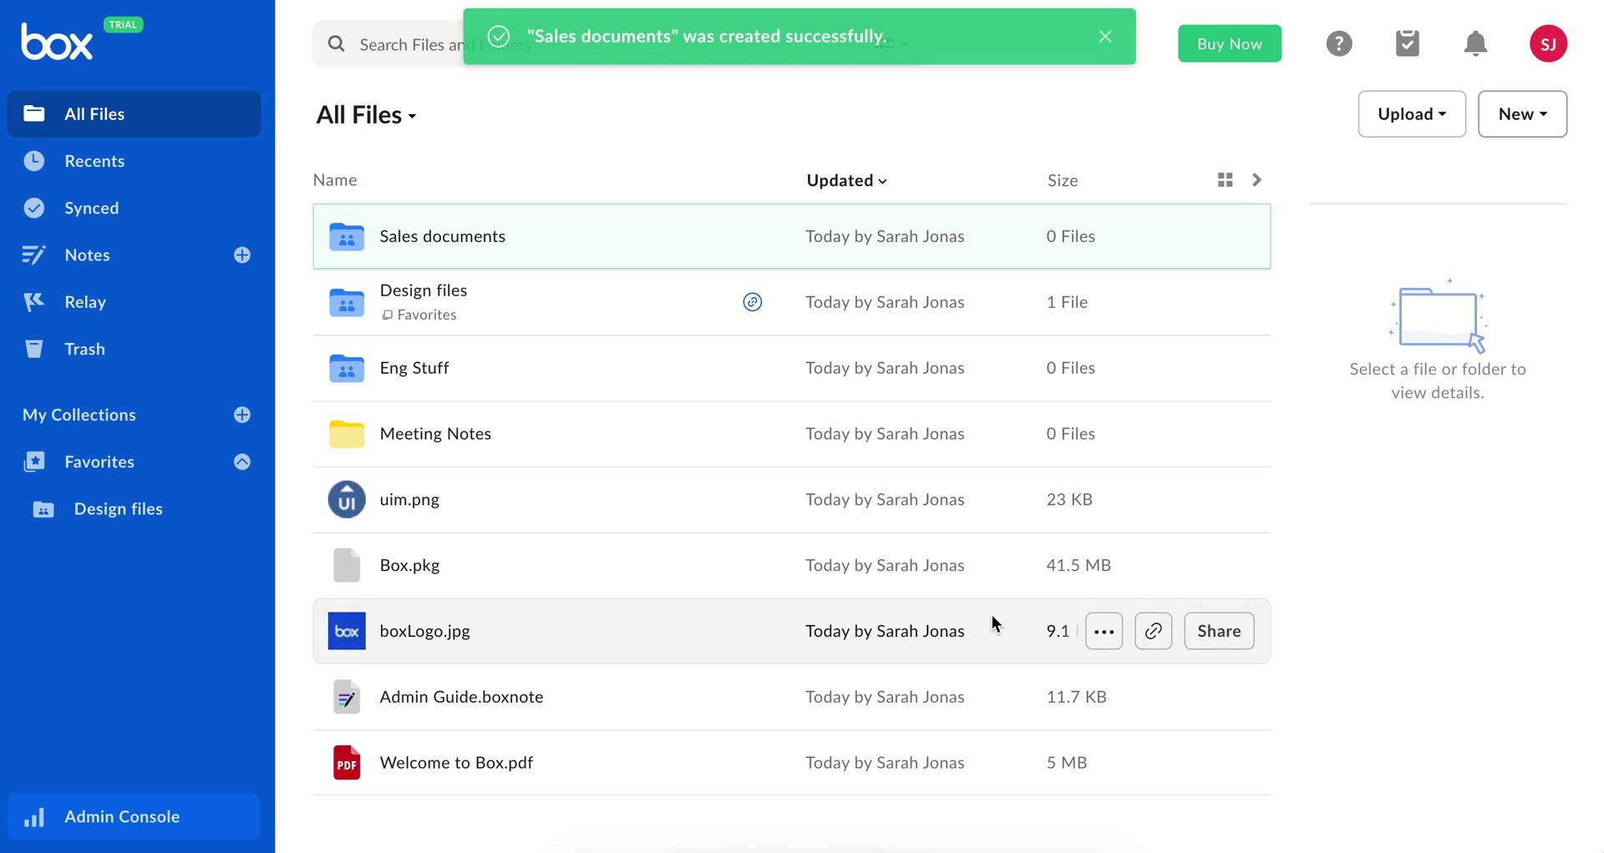
Task: Open Welcome to Box.pdf file name
Action: 456,763
